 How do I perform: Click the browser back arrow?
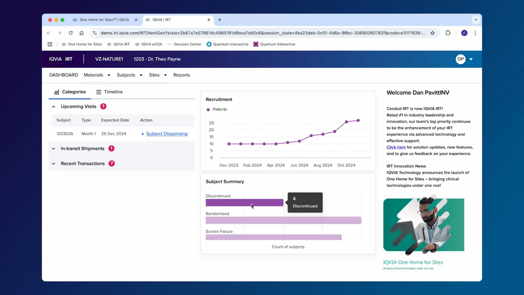point(49,33)
